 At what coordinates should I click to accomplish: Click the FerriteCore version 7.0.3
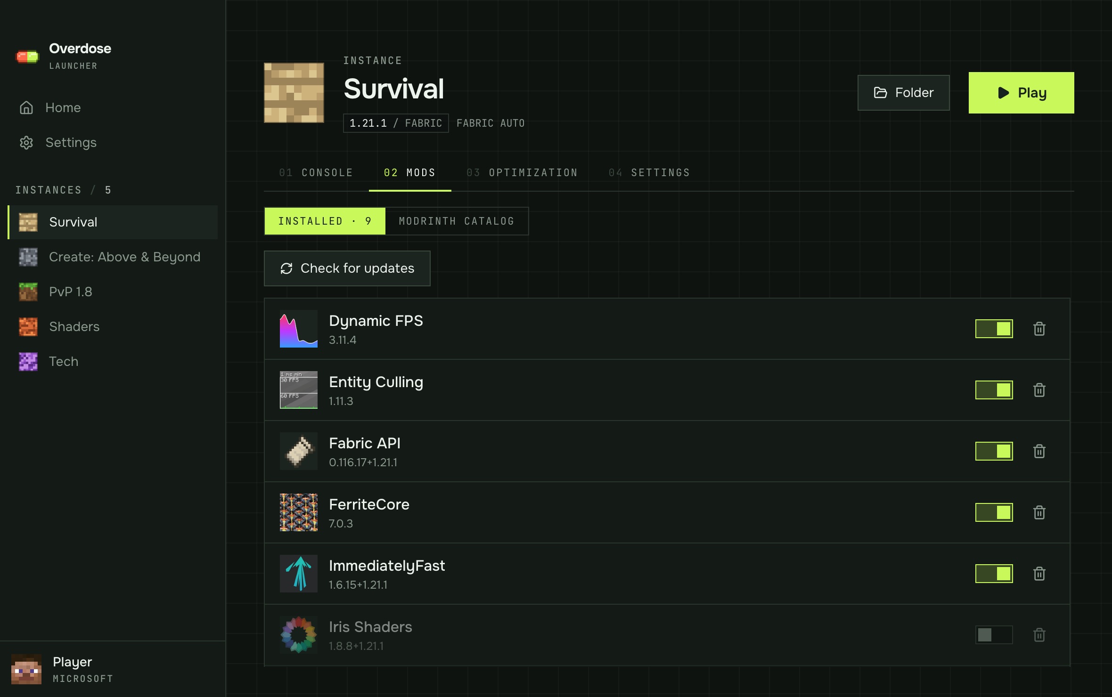(341, 524)
